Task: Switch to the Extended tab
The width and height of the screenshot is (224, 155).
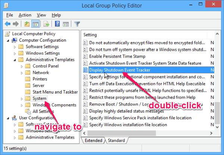Action: point(93,140)
